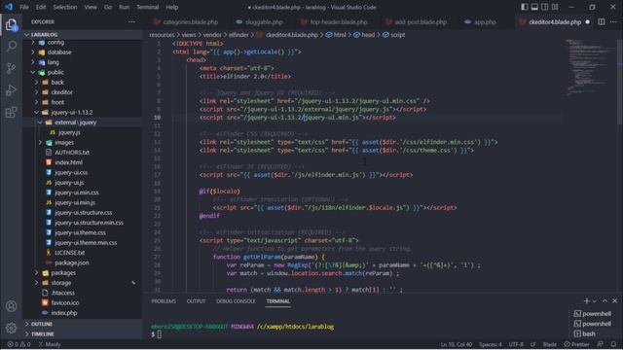
Task: Click the feedback icon in status bar
Action: point(601,344)
